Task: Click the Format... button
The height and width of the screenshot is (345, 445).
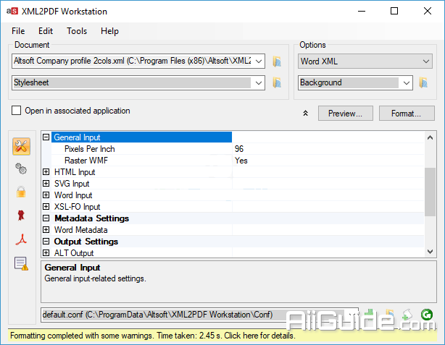Action: [406, 114]
